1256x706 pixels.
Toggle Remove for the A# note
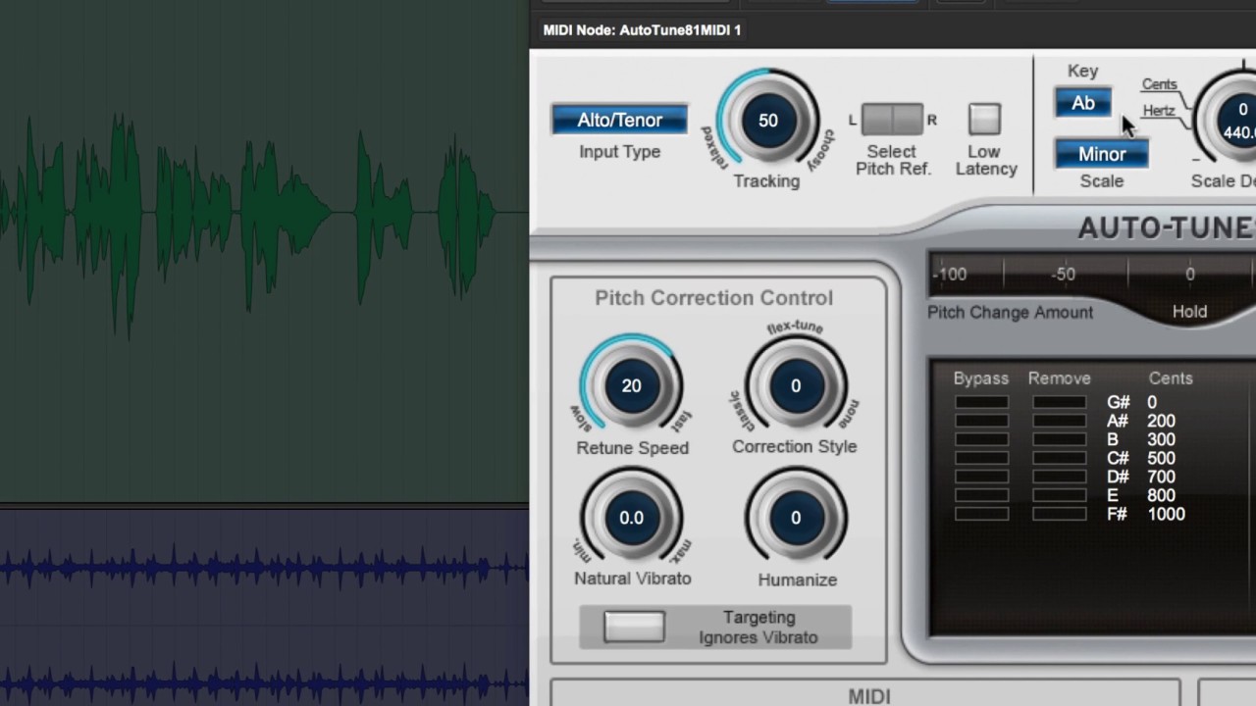tap(1059, 421)
